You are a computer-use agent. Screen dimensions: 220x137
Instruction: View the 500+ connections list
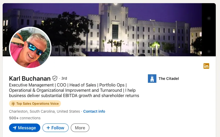pos(25,118)
